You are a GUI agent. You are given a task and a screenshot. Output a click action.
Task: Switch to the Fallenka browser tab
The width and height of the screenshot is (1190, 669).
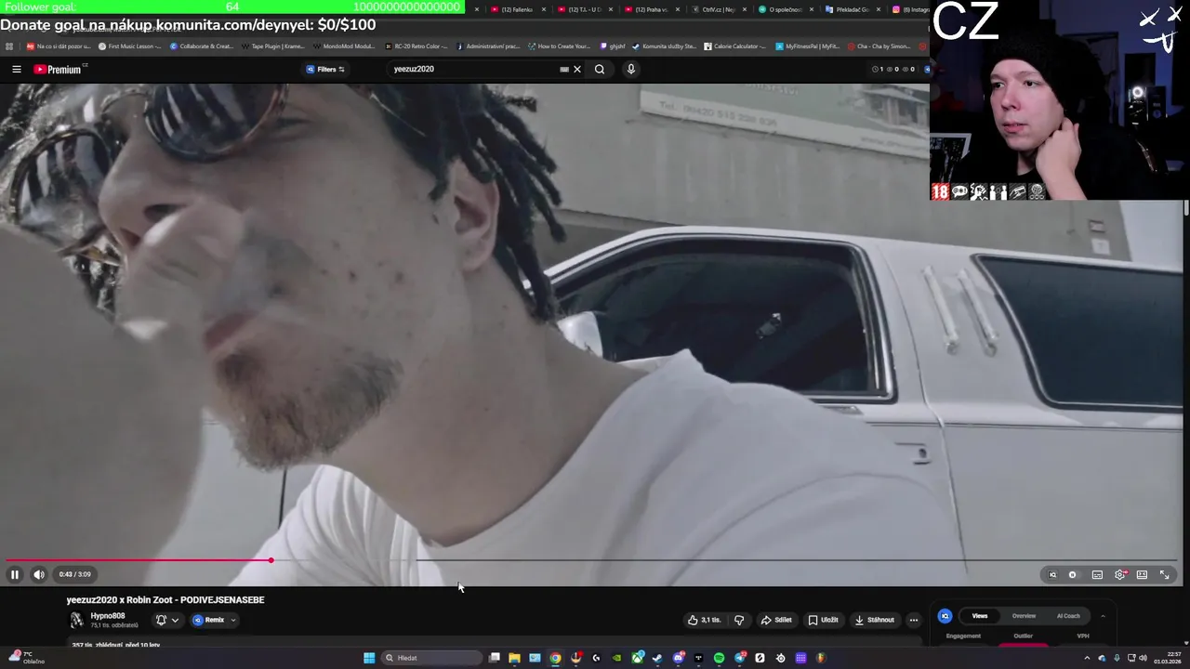[x=517, y=9]
